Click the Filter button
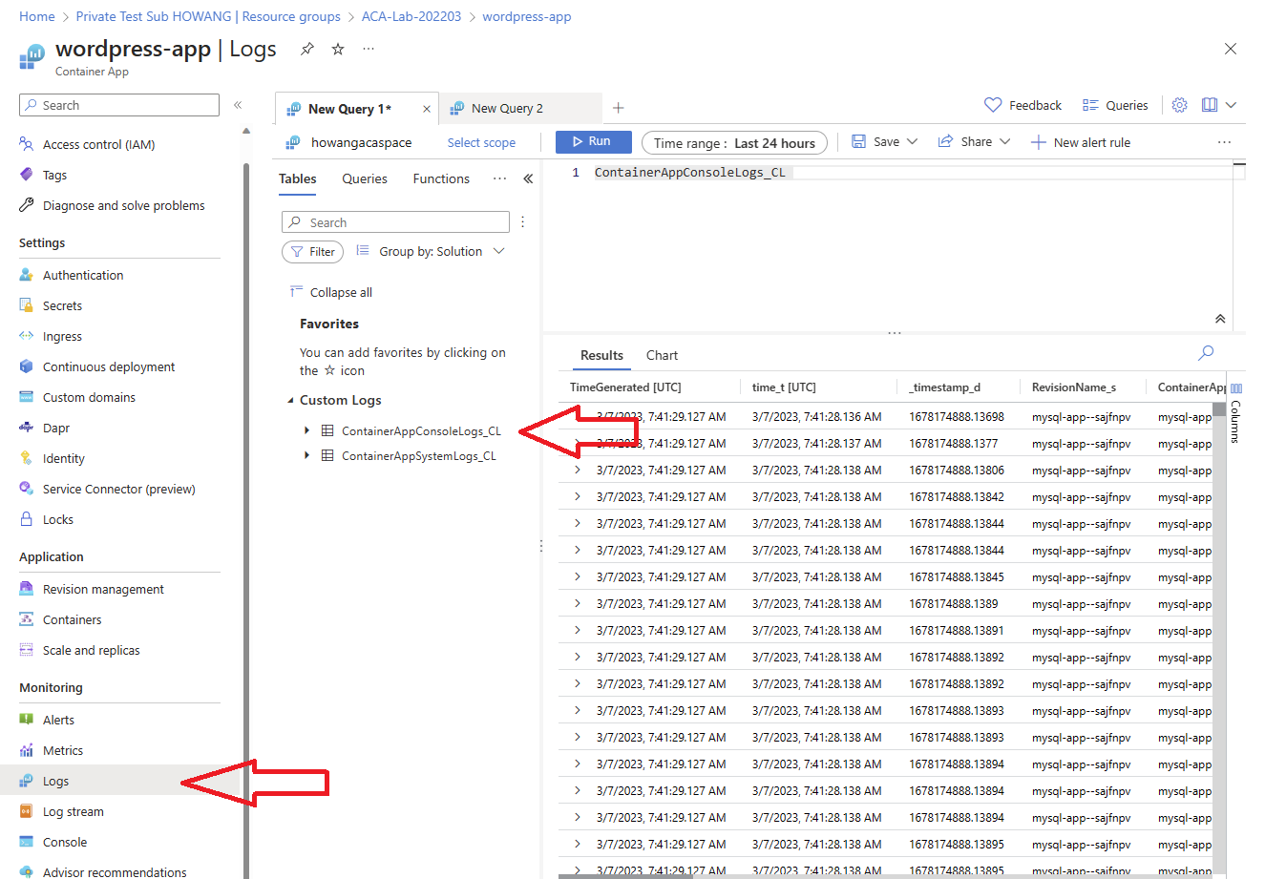Viewport: 1265px width, 879px height. coord(312,251)
